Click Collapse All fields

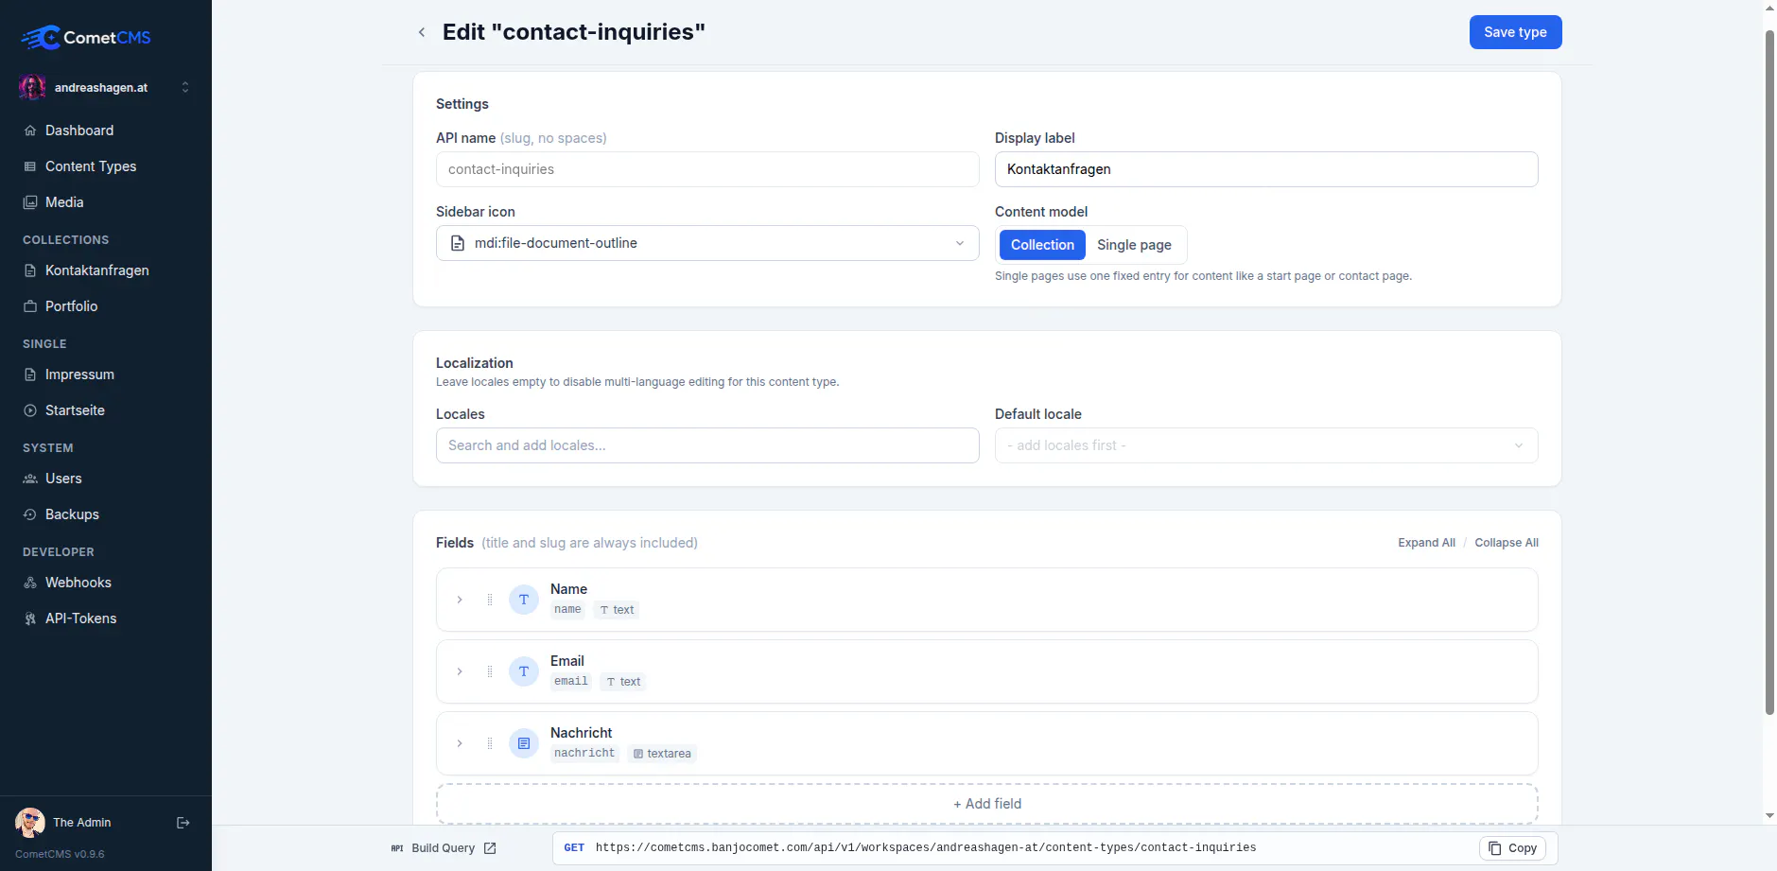(1507, 543)
